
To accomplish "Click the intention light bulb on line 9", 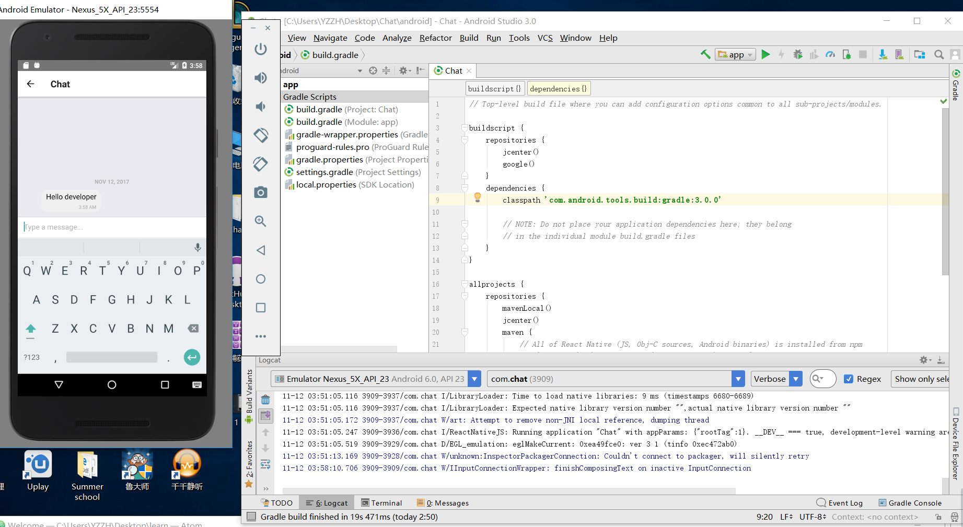I will tap(477, 197).
